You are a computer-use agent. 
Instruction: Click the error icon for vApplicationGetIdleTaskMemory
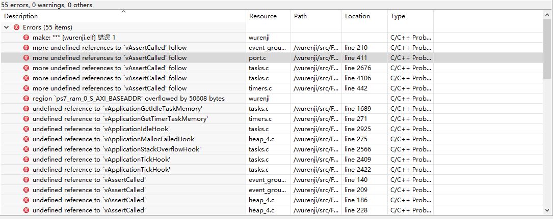click(26, 109)
